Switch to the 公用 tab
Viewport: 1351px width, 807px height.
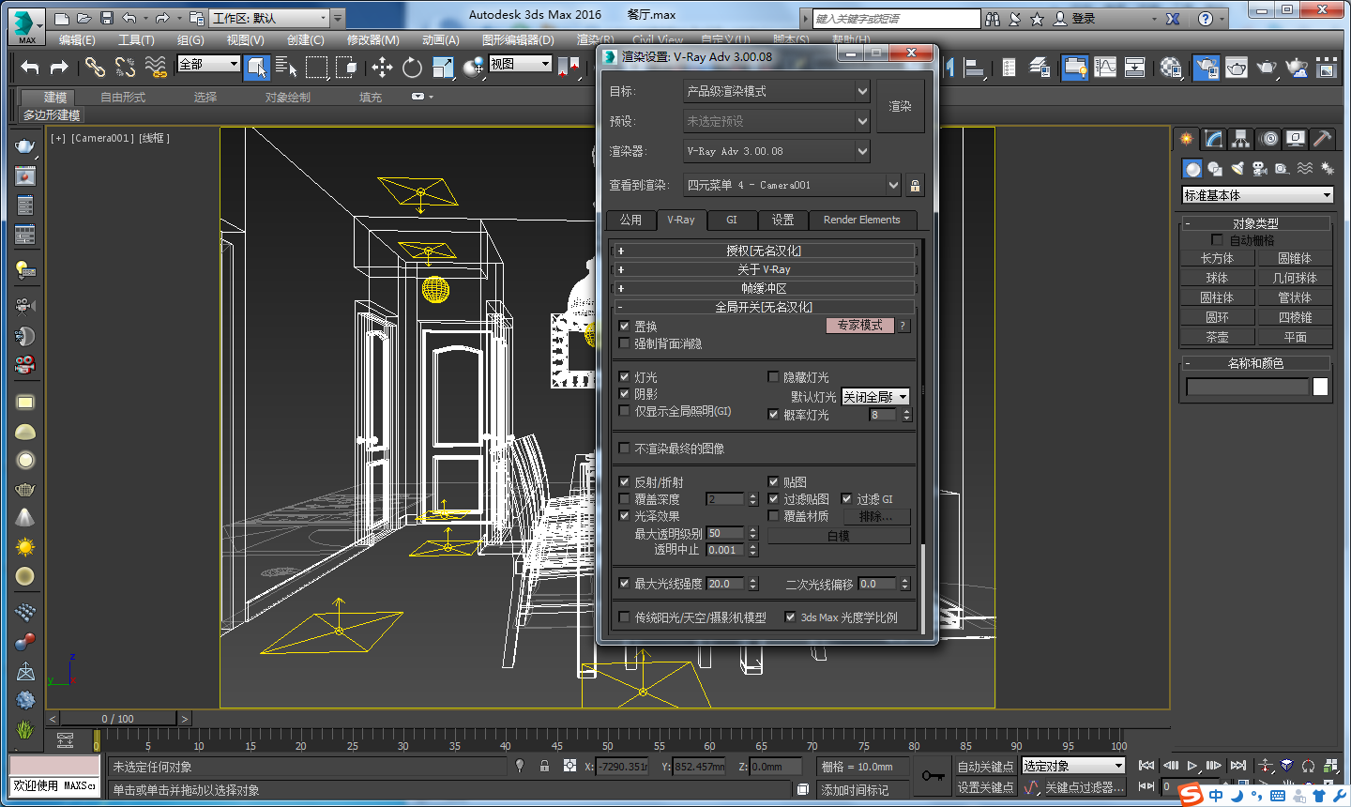[x=630, y=220]
